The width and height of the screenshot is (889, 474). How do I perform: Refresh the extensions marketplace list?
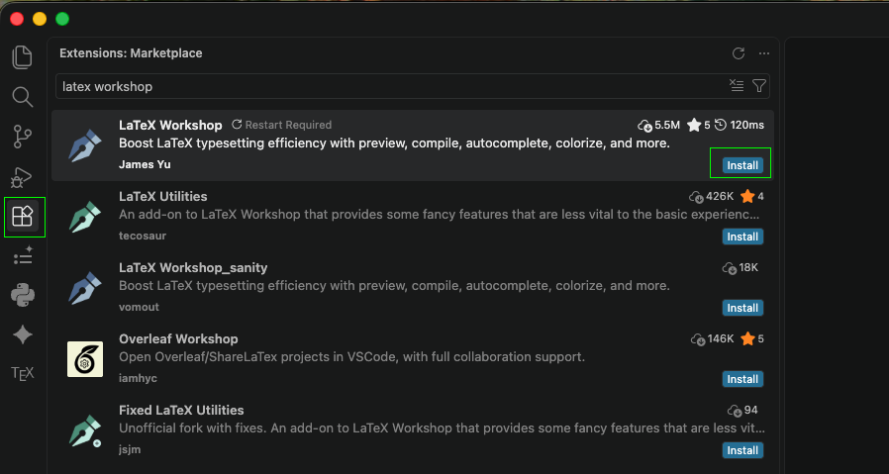(x=739, y=53)
